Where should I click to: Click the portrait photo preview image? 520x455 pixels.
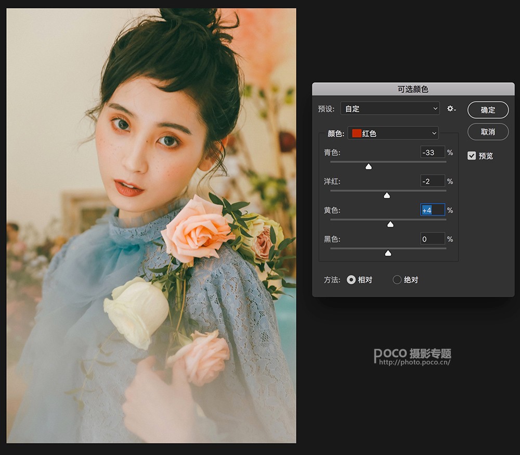point(151,225)
